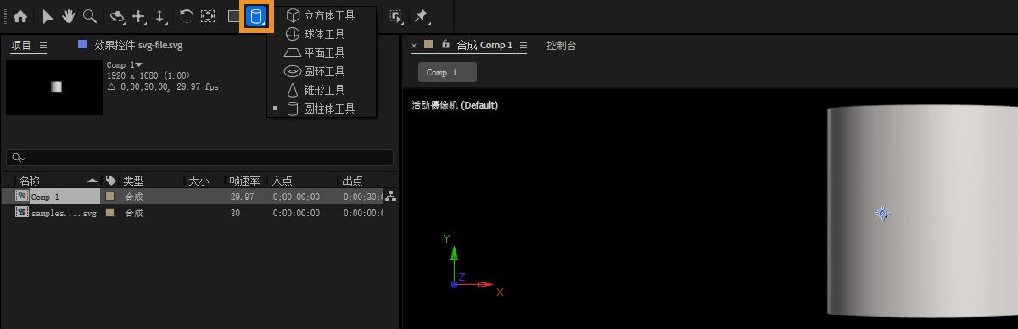
Task: Click the green Y axis arrow
Action: [455, 253]
